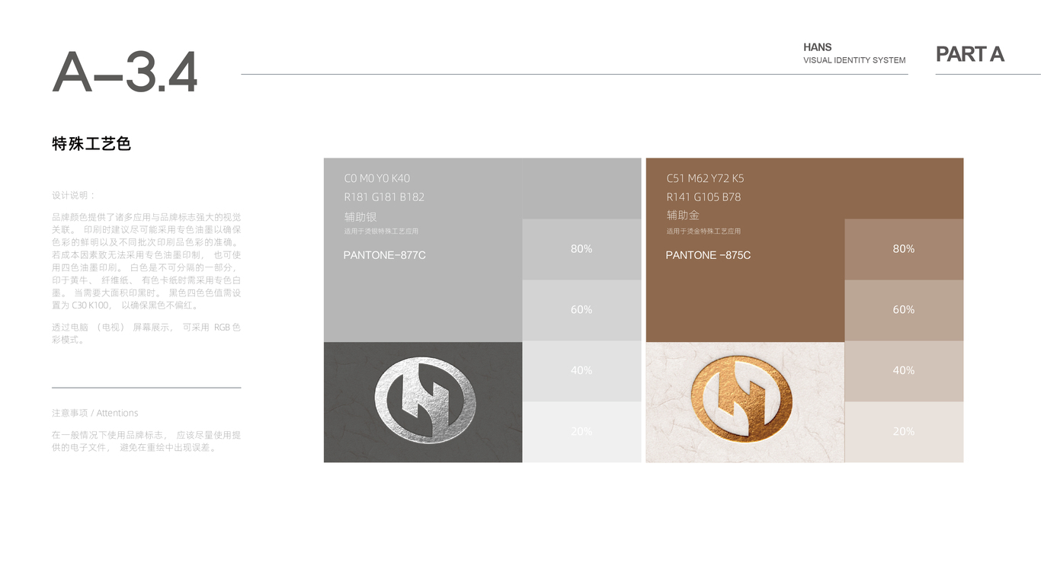
Task: Click the 辅助金 color name
Action: point(683,216)
